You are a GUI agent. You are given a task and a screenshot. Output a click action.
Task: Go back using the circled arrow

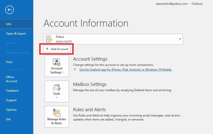10,10
